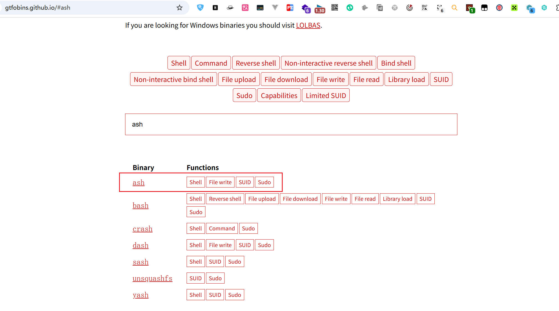Toggle the Shell function filter

(x=179, y=63)
